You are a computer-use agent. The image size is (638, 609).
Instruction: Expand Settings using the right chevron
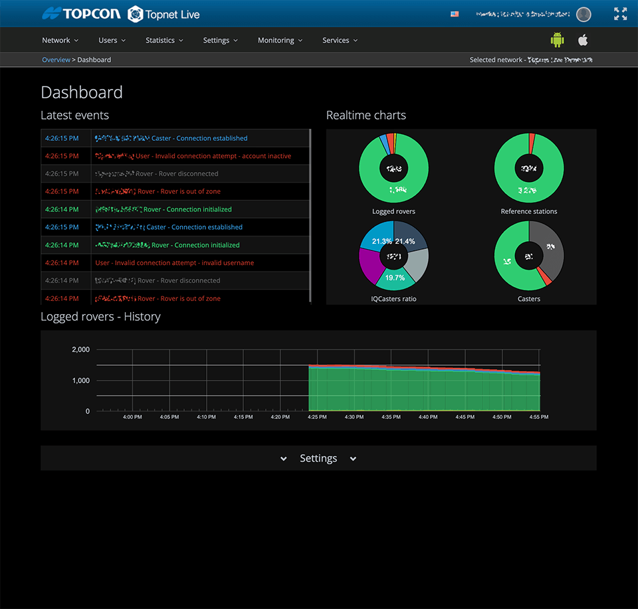(x=353, y=459)
